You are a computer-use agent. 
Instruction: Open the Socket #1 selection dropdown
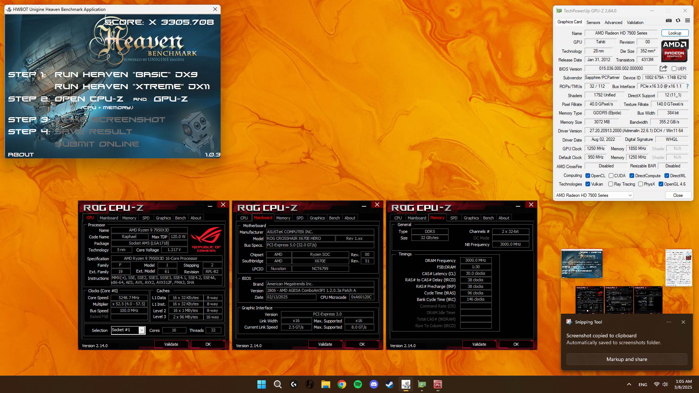pyautogui.click(x=128, y=330)
